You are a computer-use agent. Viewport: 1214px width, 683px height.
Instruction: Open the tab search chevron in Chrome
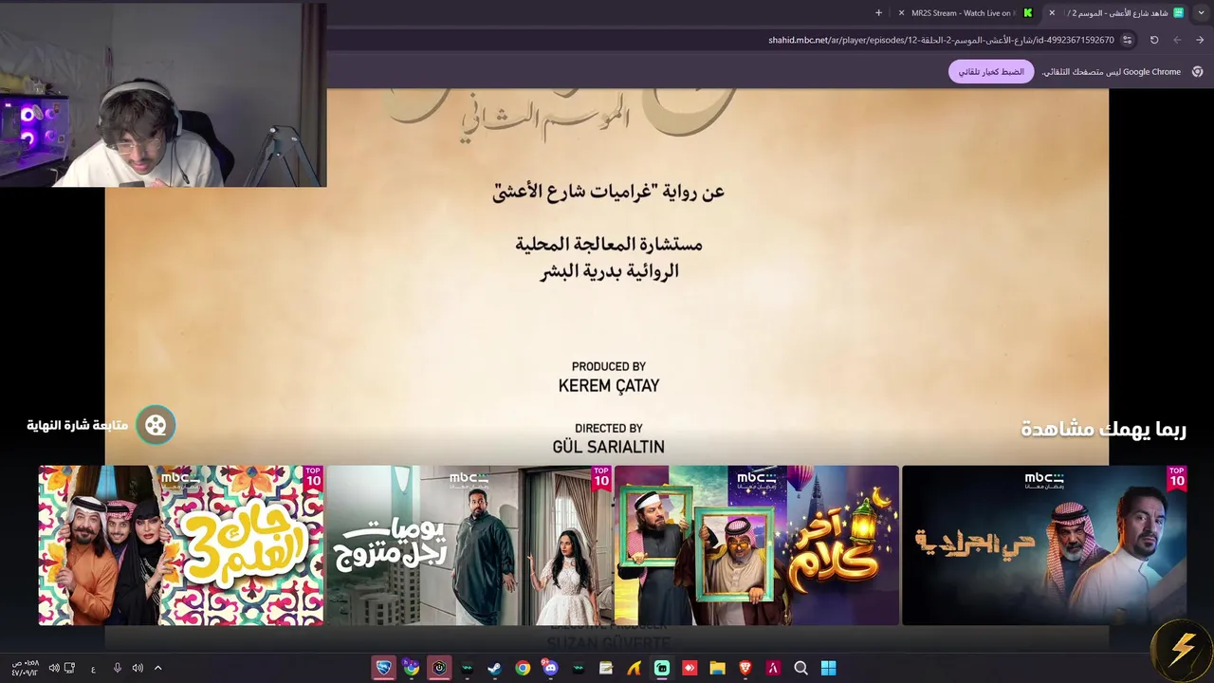(1202, 13)
